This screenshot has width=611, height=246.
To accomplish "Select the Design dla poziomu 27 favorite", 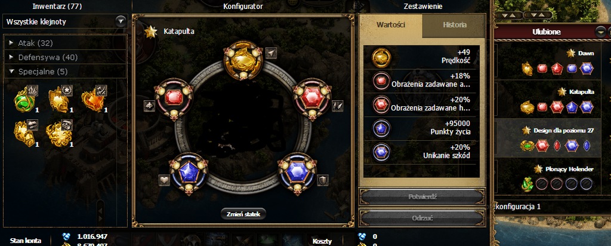I will click(x=550, y=137).
